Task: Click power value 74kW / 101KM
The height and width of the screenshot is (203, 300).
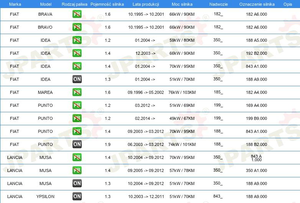Action: click(182, 144)
